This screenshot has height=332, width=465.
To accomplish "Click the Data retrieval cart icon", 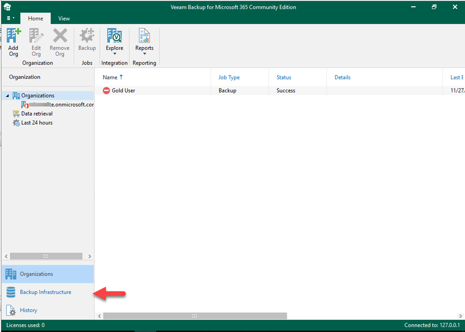I will [16, 114].
